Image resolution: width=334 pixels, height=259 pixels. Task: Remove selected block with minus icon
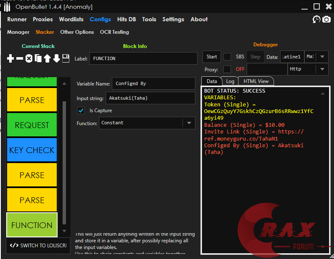20,58
